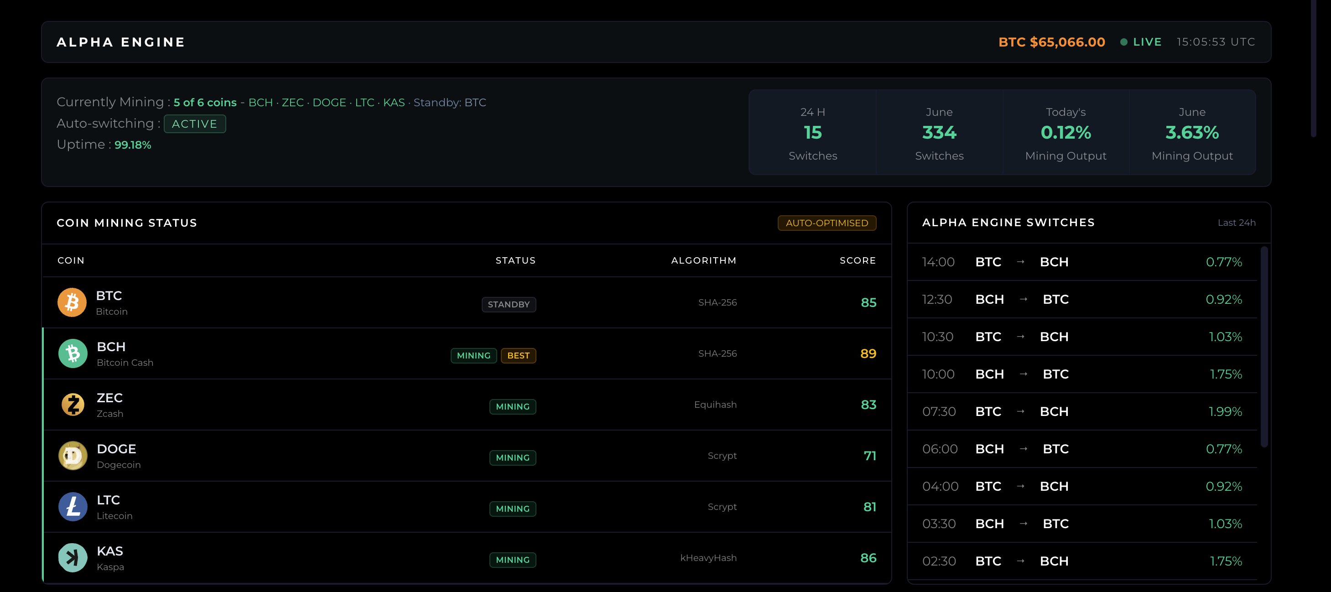Click the 10:30 BTC to BCH switch row

click(x=1082, y=337)
